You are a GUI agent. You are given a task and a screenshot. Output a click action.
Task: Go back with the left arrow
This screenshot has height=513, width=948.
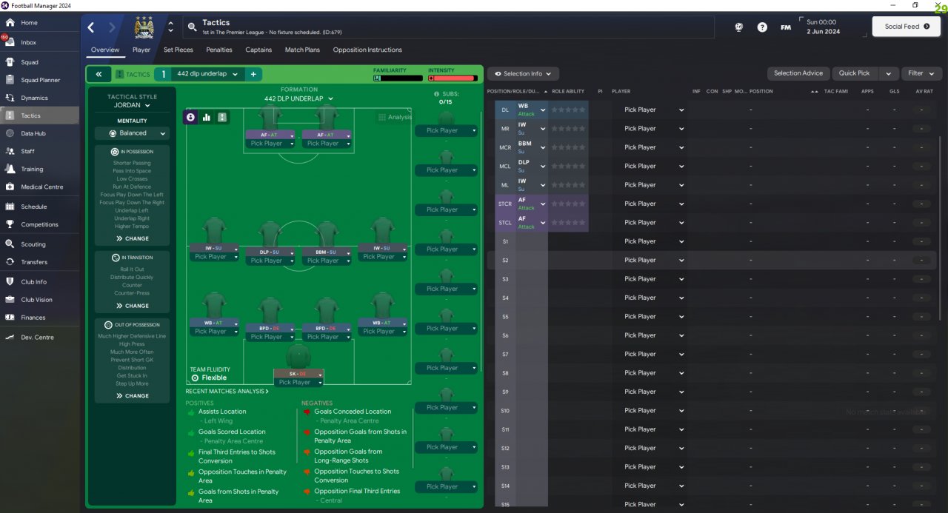[91, 27]
